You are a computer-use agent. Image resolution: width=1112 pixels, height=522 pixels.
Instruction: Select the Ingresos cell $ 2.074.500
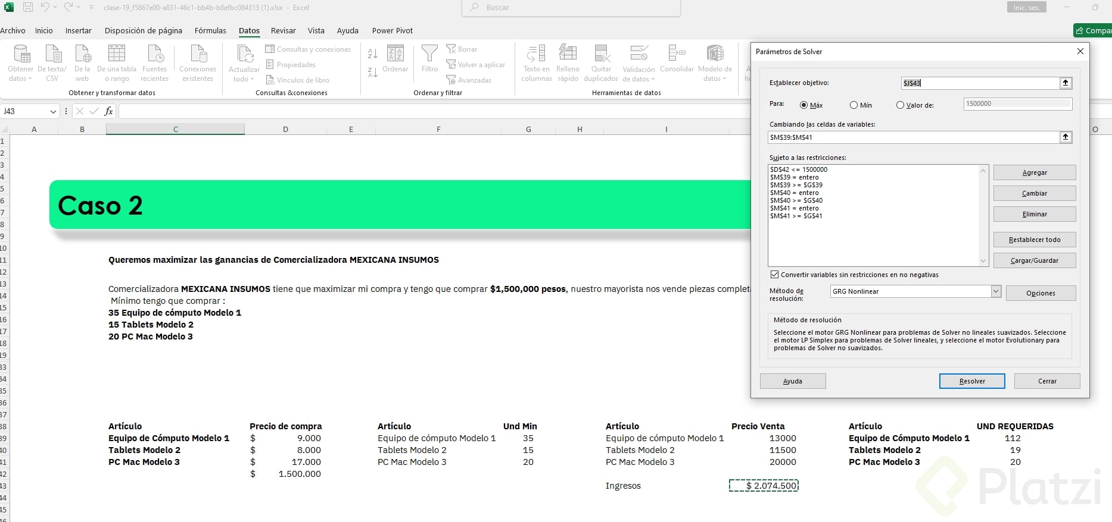[764, 486]
